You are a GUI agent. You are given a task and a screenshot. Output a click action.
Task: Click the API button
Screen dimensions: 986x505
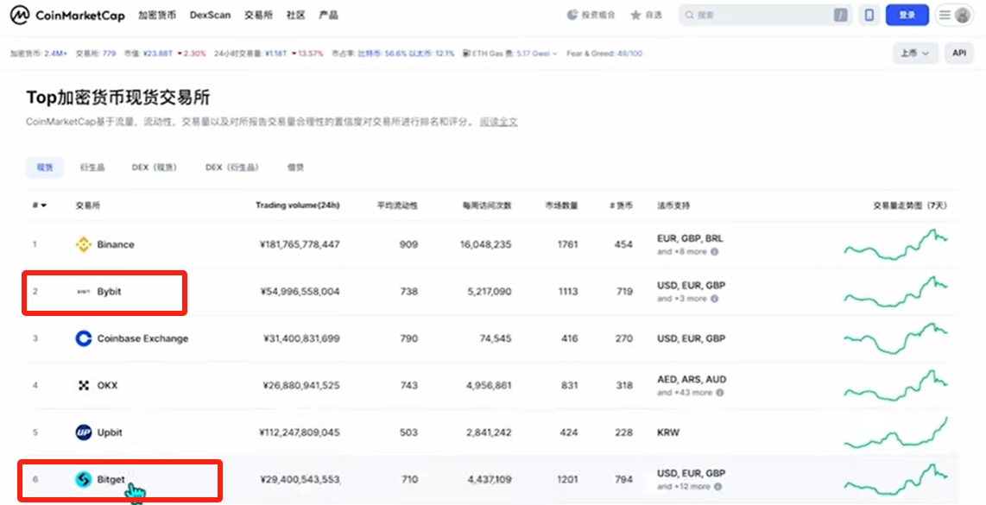coord(959,54)
